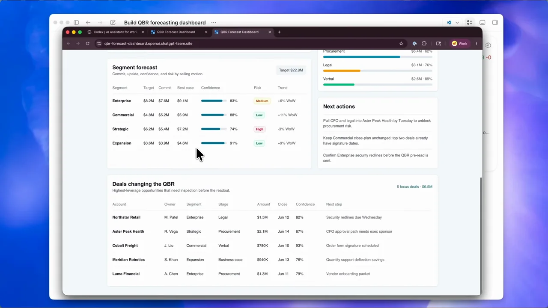548x308 pixels.
Task: Select the Aster Peak Health account
Action: (128, 231)
